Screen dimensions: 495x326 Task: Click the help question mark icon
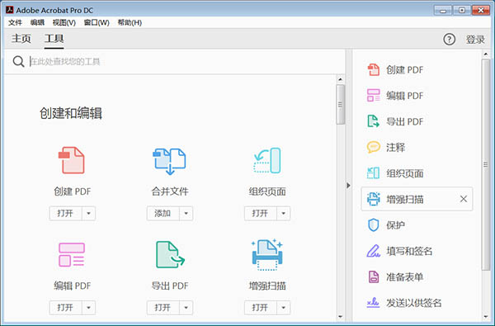450,39
